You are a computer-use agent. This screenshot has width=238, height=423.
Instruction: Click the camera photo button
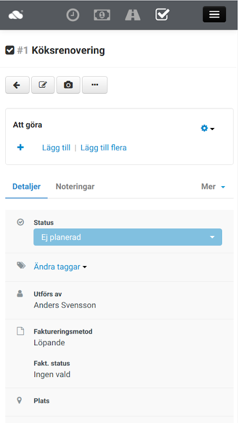(x=68, y=85)
